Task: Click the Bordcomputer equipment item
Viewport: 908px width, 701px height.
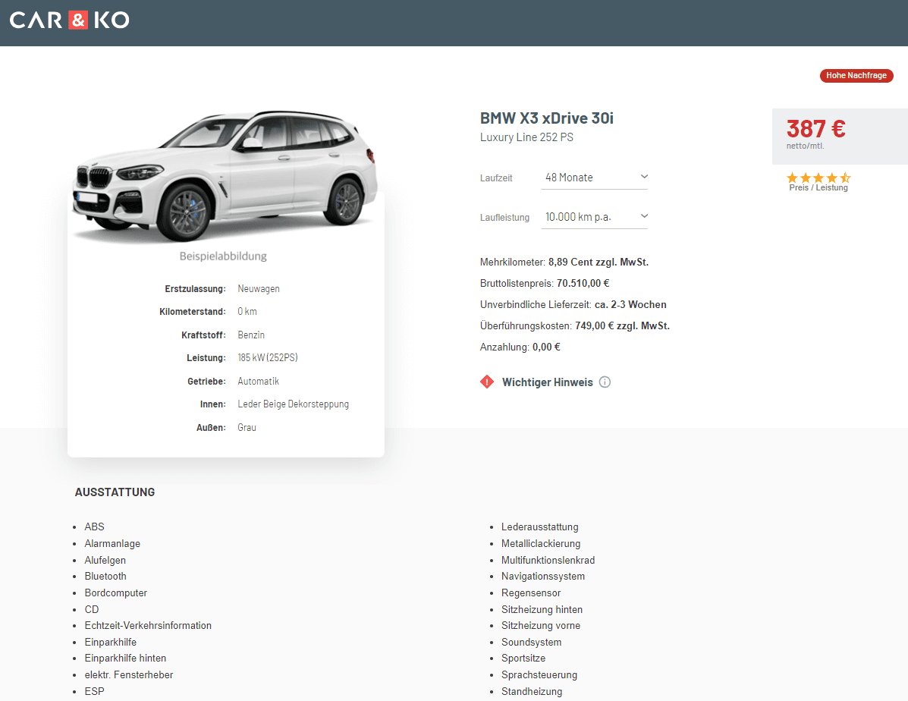Action: [116, 593]
